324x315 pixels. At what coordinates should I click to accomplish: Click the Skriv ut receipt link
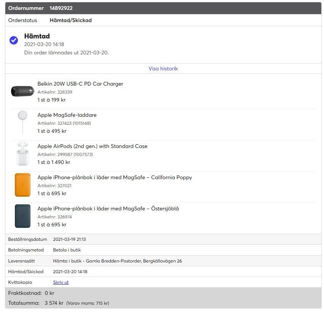(61, 282)
